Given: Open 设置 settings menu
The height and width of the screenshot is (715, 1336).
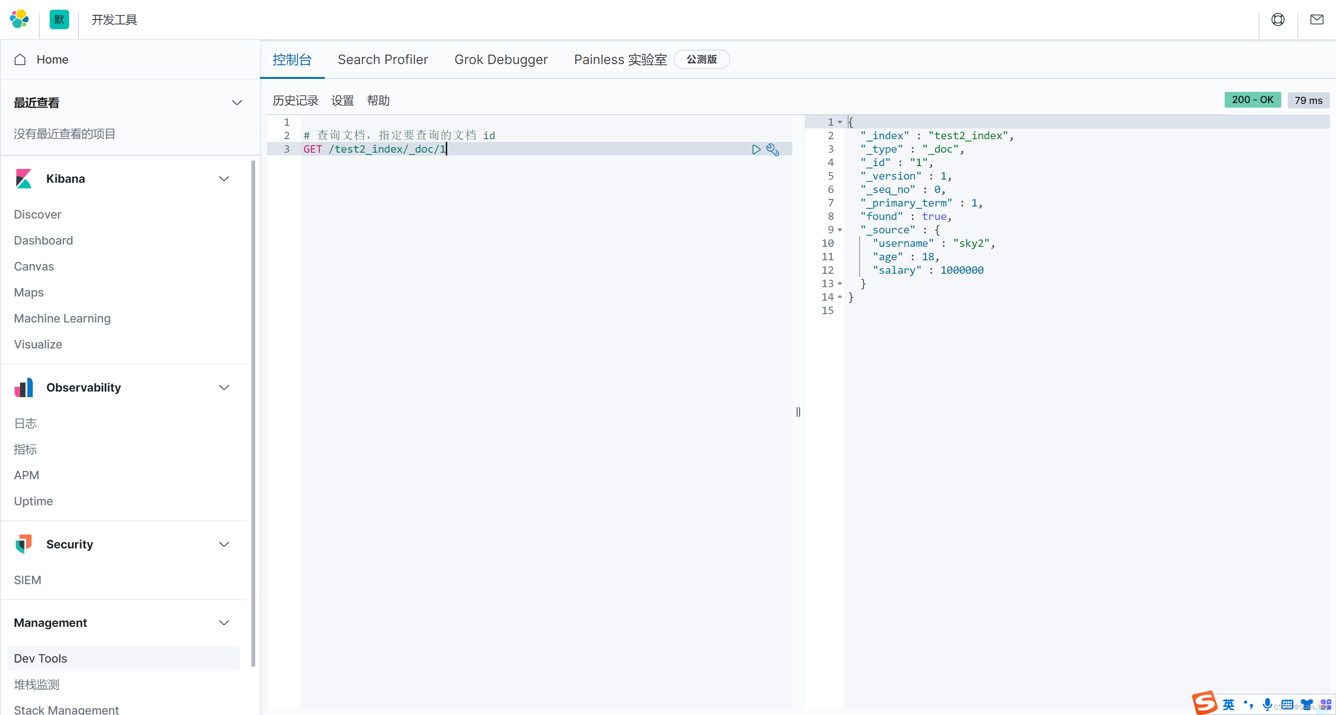Looking at the screenshot, I should coord(342,101).
